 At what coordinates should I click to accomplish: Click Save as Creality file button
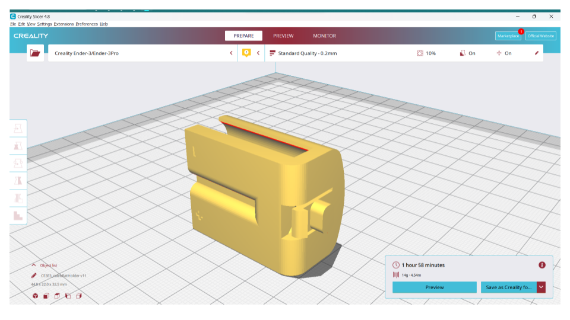point(509,287)
